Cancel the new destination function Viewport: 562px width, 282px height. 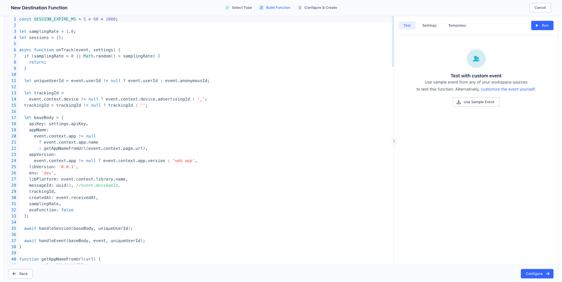point(540,8)
